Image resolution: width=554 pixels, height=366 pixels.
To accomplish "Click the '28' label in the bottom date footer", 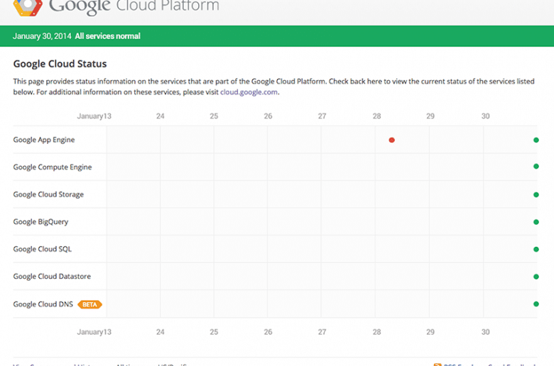I will pyautogui.click(x=377, y=332).
